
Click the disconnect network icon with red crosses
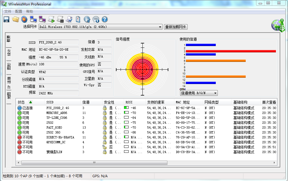coord(42,19)
